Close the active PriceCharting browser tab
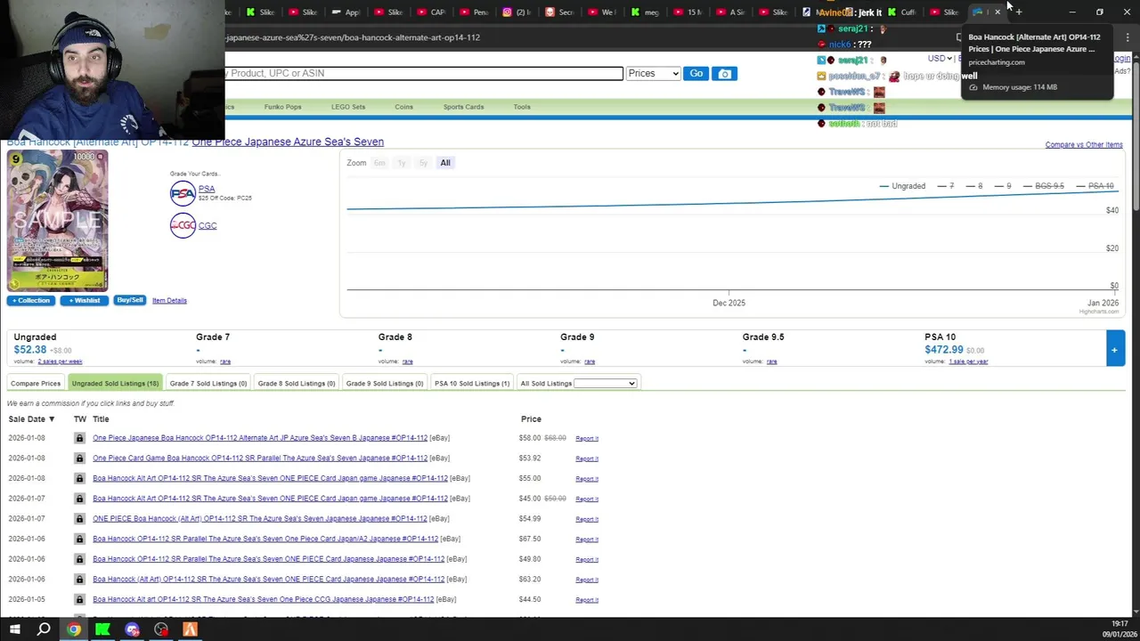 coord(997,12)
